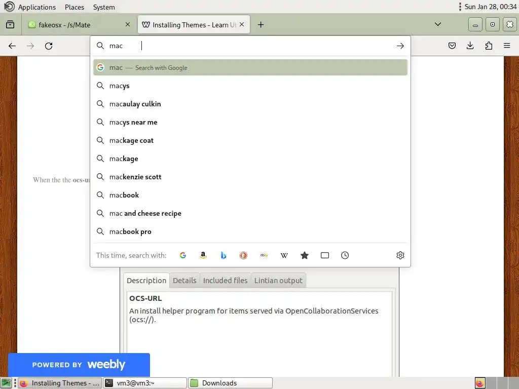This screenshot has width=519, height=389.
Task: Choose the 'mackenzie scott' suggestion
Action: [x=250, y=177]
